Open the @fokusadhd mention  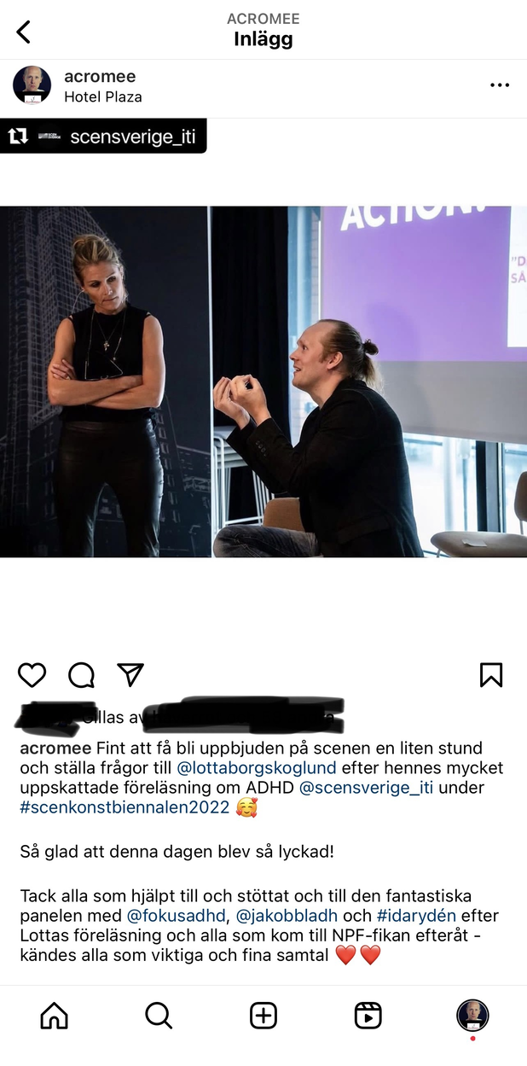coord(176,916)
